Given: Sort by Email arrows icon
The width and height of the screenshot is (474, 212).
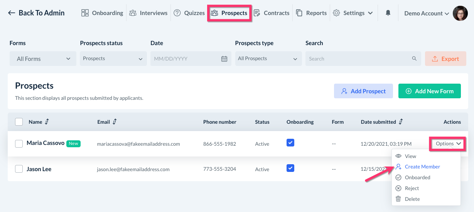Looking at the screenshot, I should coord(115,122).
